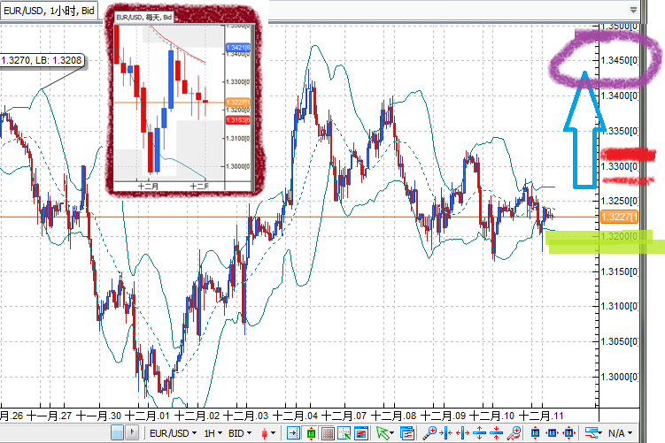Open the BID price type dropdown

coord(240,433)
